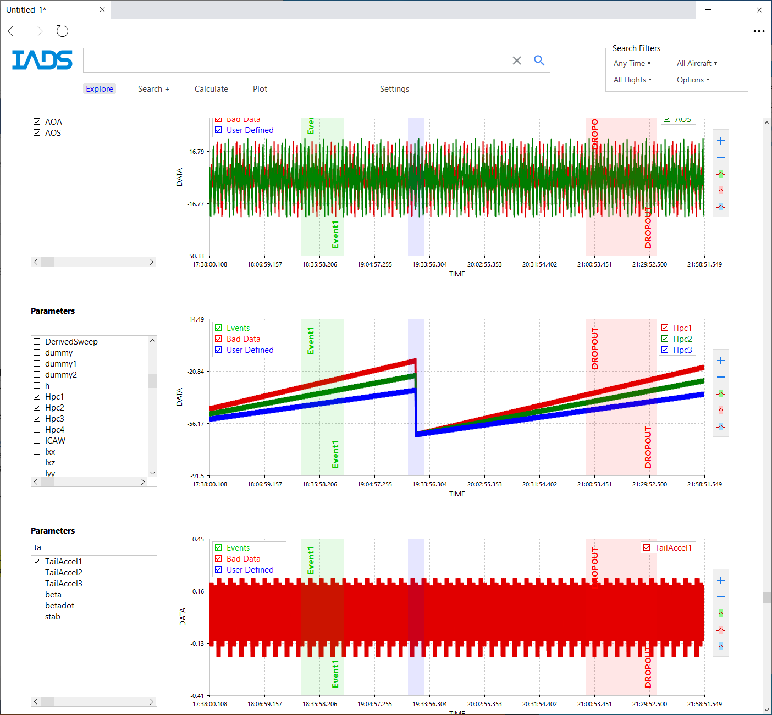
Task: Click minus icon beside AOA/AOS plot
Action: pos(721,157)
